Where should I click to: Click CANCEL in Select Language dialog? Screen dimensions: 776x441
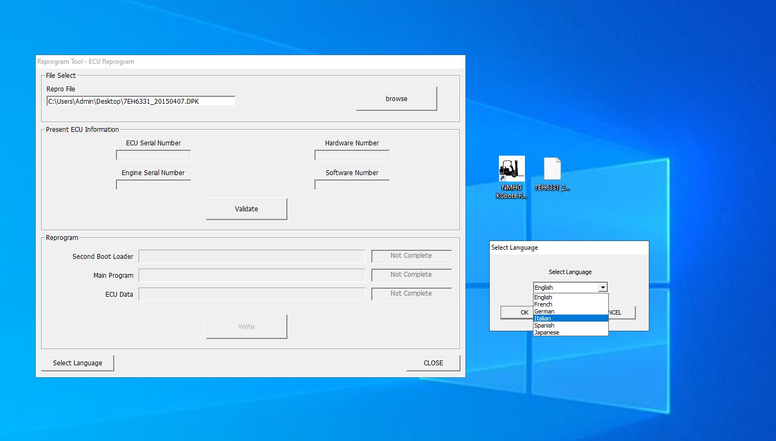[x=622, y=312]
